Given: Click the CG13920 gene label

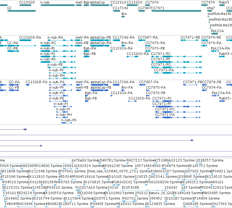Looking at the screenshot, I should (x=134, y=2).
